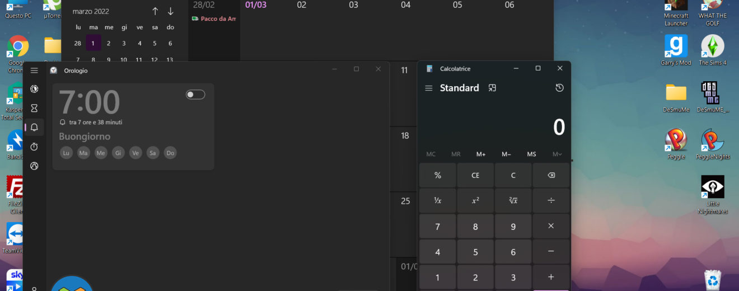Click the percent key in Calculator

(x=438, y=175)
